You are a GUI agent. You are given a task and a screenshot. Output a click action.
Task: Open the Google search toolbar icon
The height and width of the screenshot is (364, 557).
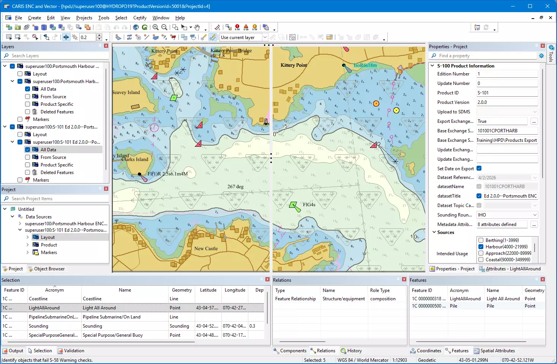[x=145, y=27]
